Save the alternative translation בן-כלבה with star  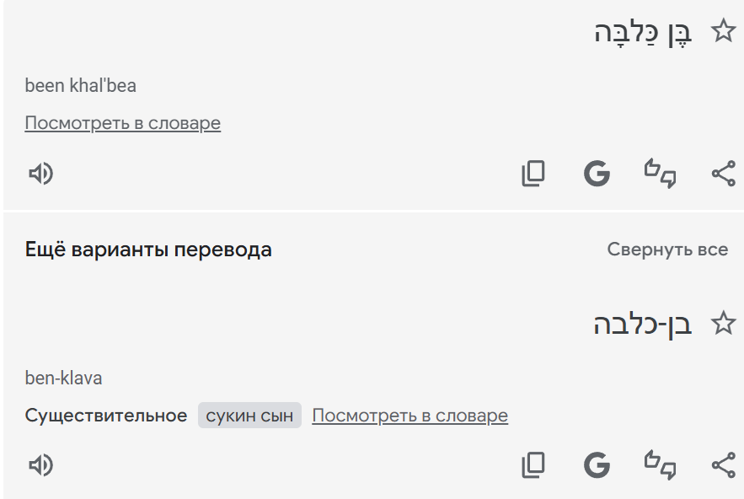[724, 324]
